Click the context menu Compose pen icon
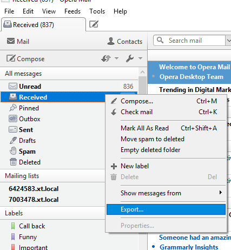Screen dimensions: 231x250 point(114,101)
